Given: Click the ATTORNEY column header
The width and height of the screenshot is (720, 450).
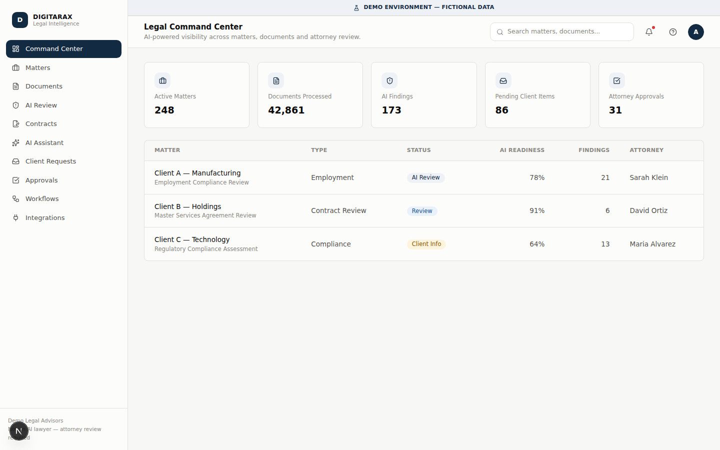Looking at the screenshot, I should click(x=646, y=150).
